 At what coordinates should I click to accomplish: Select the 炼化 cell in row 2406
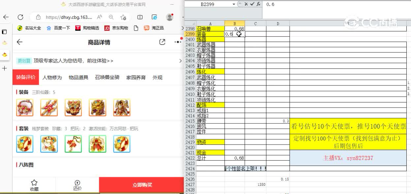pyautogui.click(x=210, y=72)
